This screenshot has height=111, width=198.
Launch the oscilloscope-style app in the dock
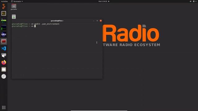[x=4, y=14]
